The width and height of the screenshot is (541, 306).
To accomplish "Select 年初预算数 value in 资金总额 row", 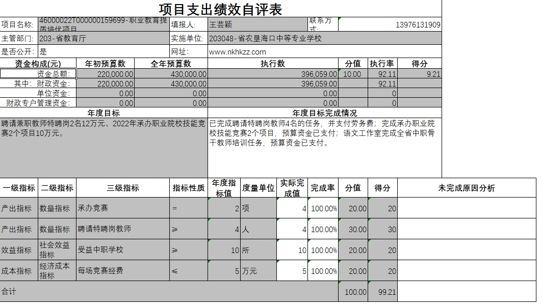I will [105, 74].
